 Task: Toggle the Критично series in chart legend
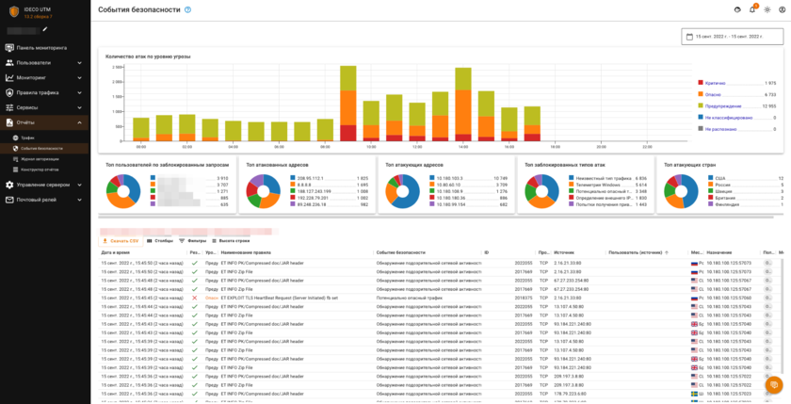(x=718, y=83)
